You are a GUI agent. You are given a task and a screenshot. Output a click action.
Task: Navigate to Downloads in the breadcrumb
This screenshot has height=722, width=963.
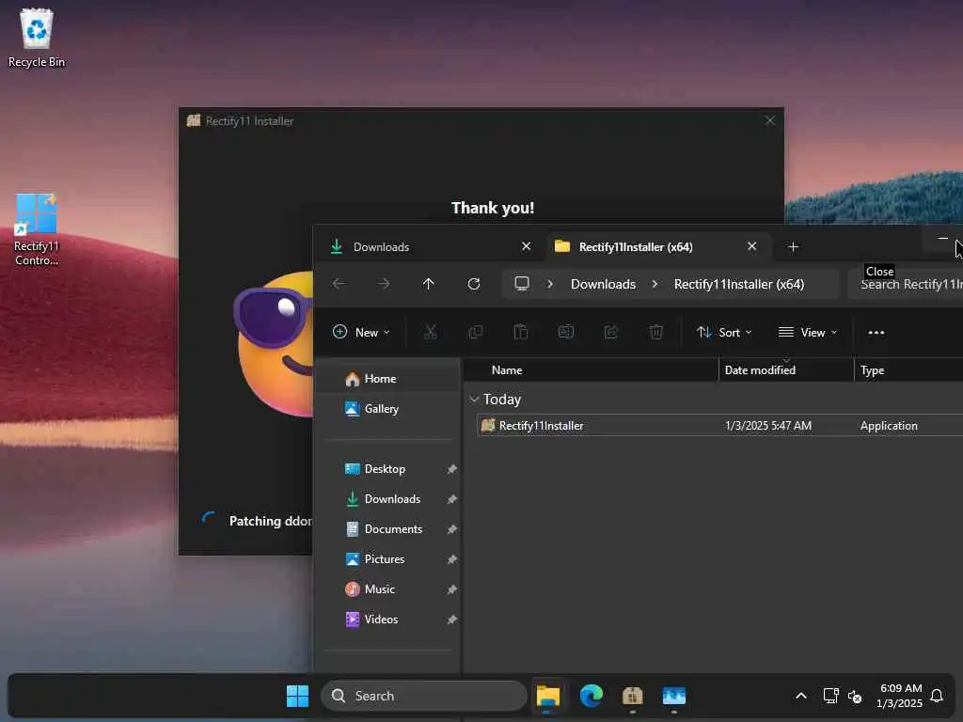[603, 284]
